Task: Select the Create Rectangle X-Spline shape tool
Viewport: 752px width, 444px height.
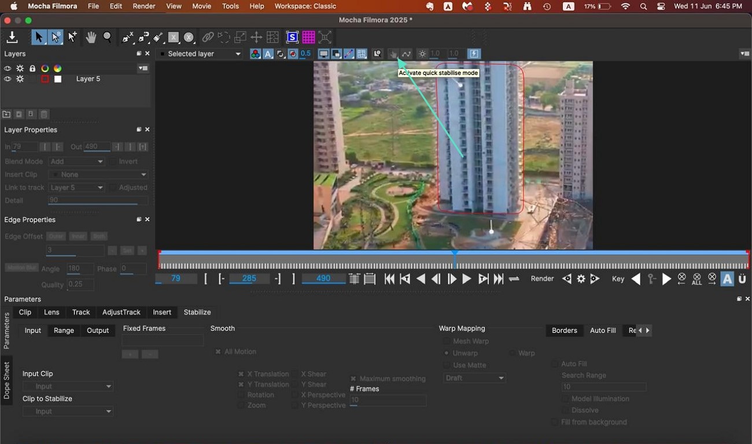Action: coord(173,38)
